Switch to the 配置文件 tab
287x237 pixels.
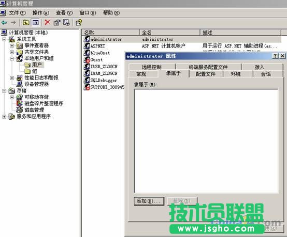(x=206, y=74)
